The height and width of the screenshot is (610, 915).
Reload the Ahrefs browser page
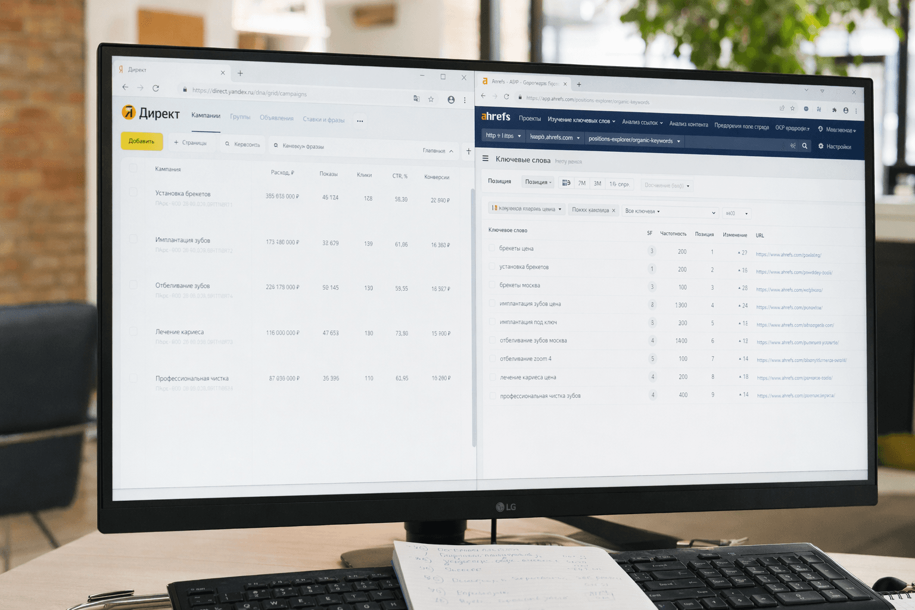506,97
